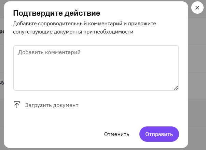206x150 pixels.
Task: Click the word необходимости in the description
Action: pyautogui.click(x=113, y=32)
